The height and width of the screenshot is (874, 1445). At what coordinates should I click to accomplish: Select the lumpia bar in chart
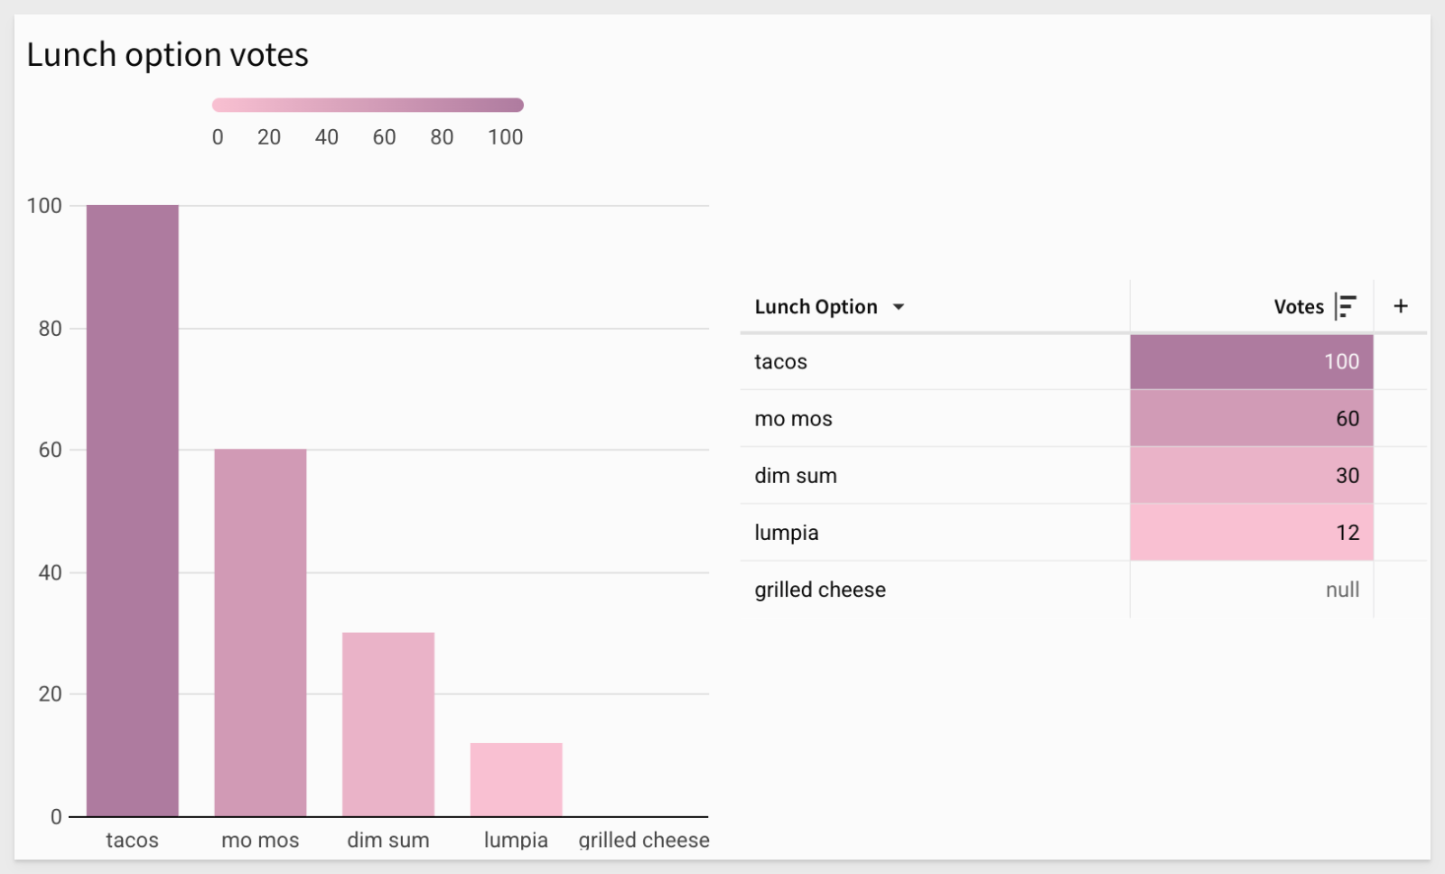click(x=516, y=779)
